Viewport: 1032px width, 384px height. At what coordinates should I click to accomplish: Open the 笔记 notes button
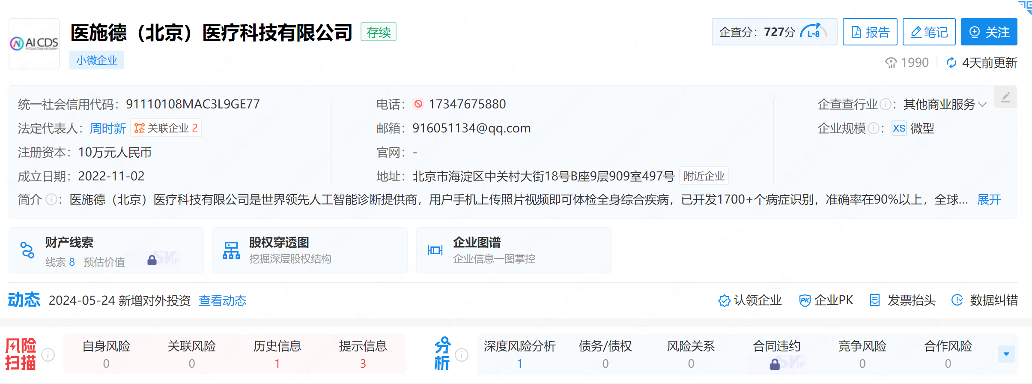[929, 32]
